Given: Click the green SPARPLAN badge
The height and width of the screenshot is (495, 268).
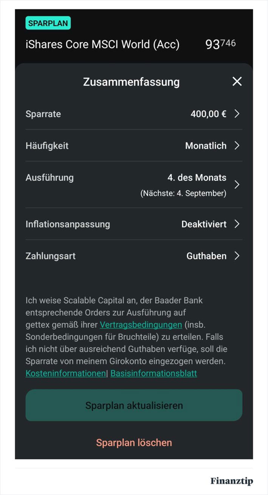Looking at the screenshot, I should click(48, 23).
